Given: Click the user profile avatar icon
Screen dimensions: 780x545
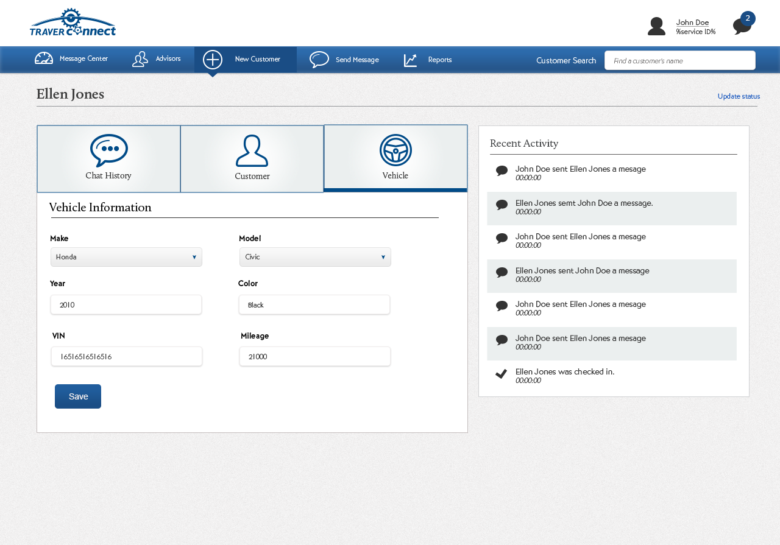Looking at the screenshot, I should click(x=656, y=26).
